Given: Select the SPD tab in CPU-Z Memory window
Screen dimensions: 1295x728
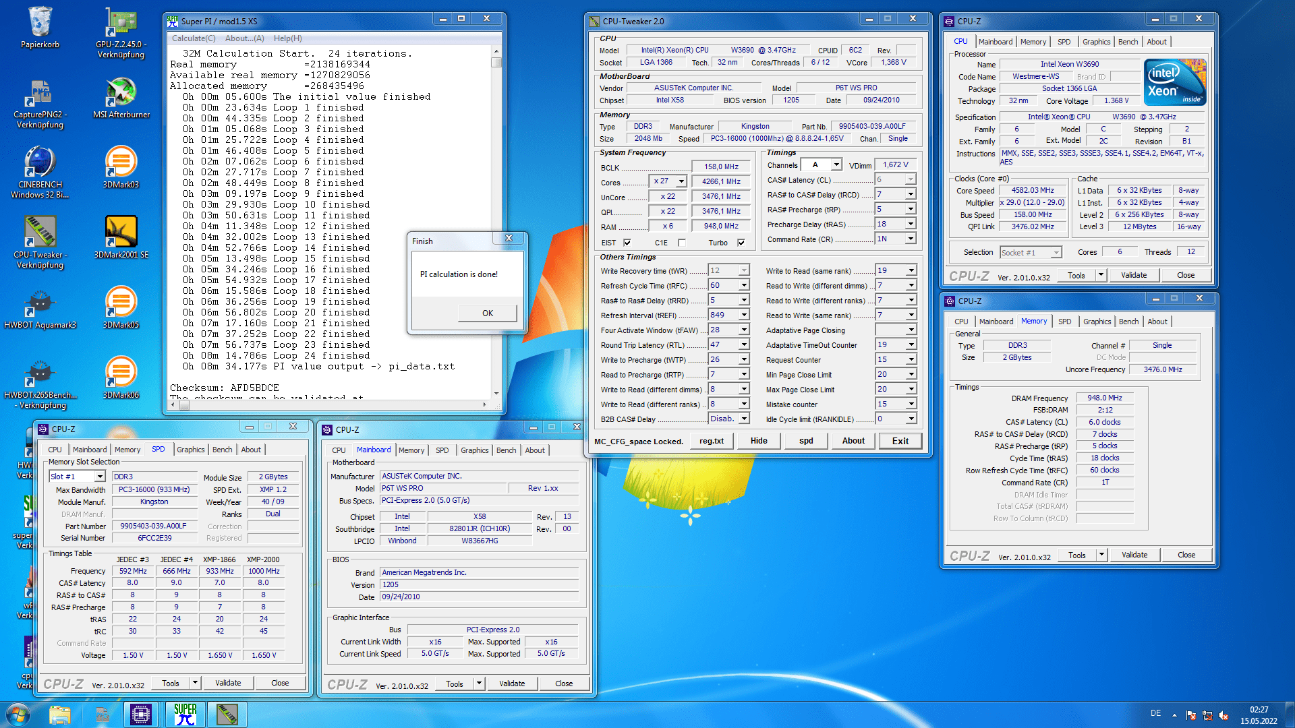Looking at the screenshot, I should tap(1064, 322).
